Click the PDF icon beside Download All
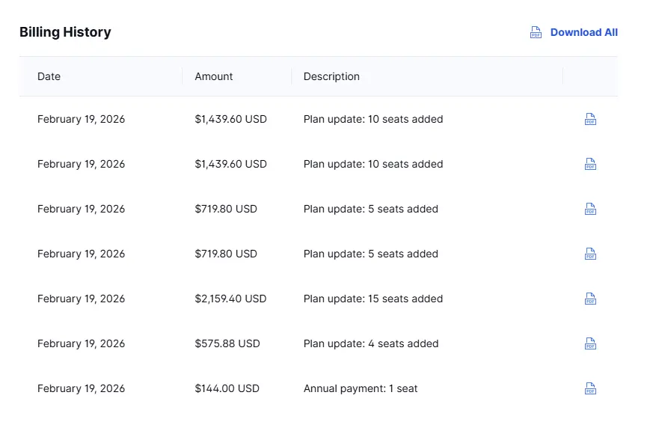Viewport: 650px width, 431px height. (x=536, y=32)
